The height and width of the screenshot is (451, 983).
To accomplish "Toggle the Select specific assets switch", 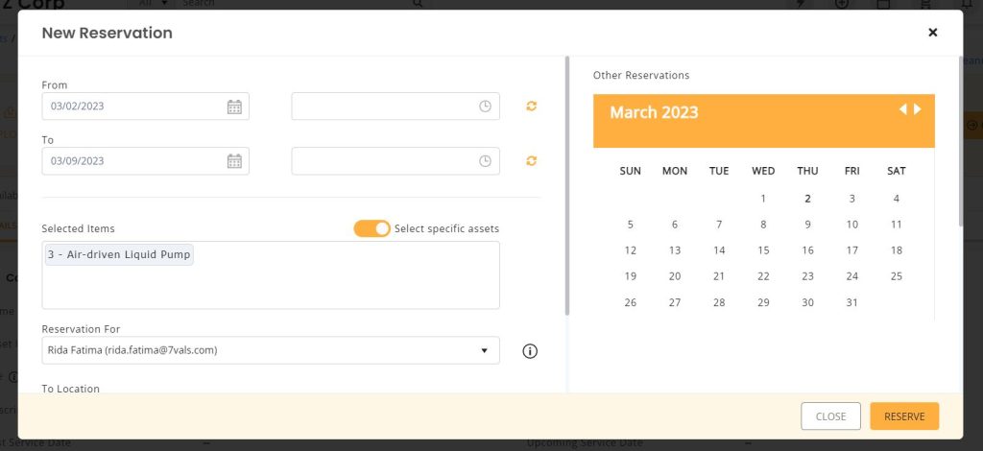I will click(x=372, y=228).
